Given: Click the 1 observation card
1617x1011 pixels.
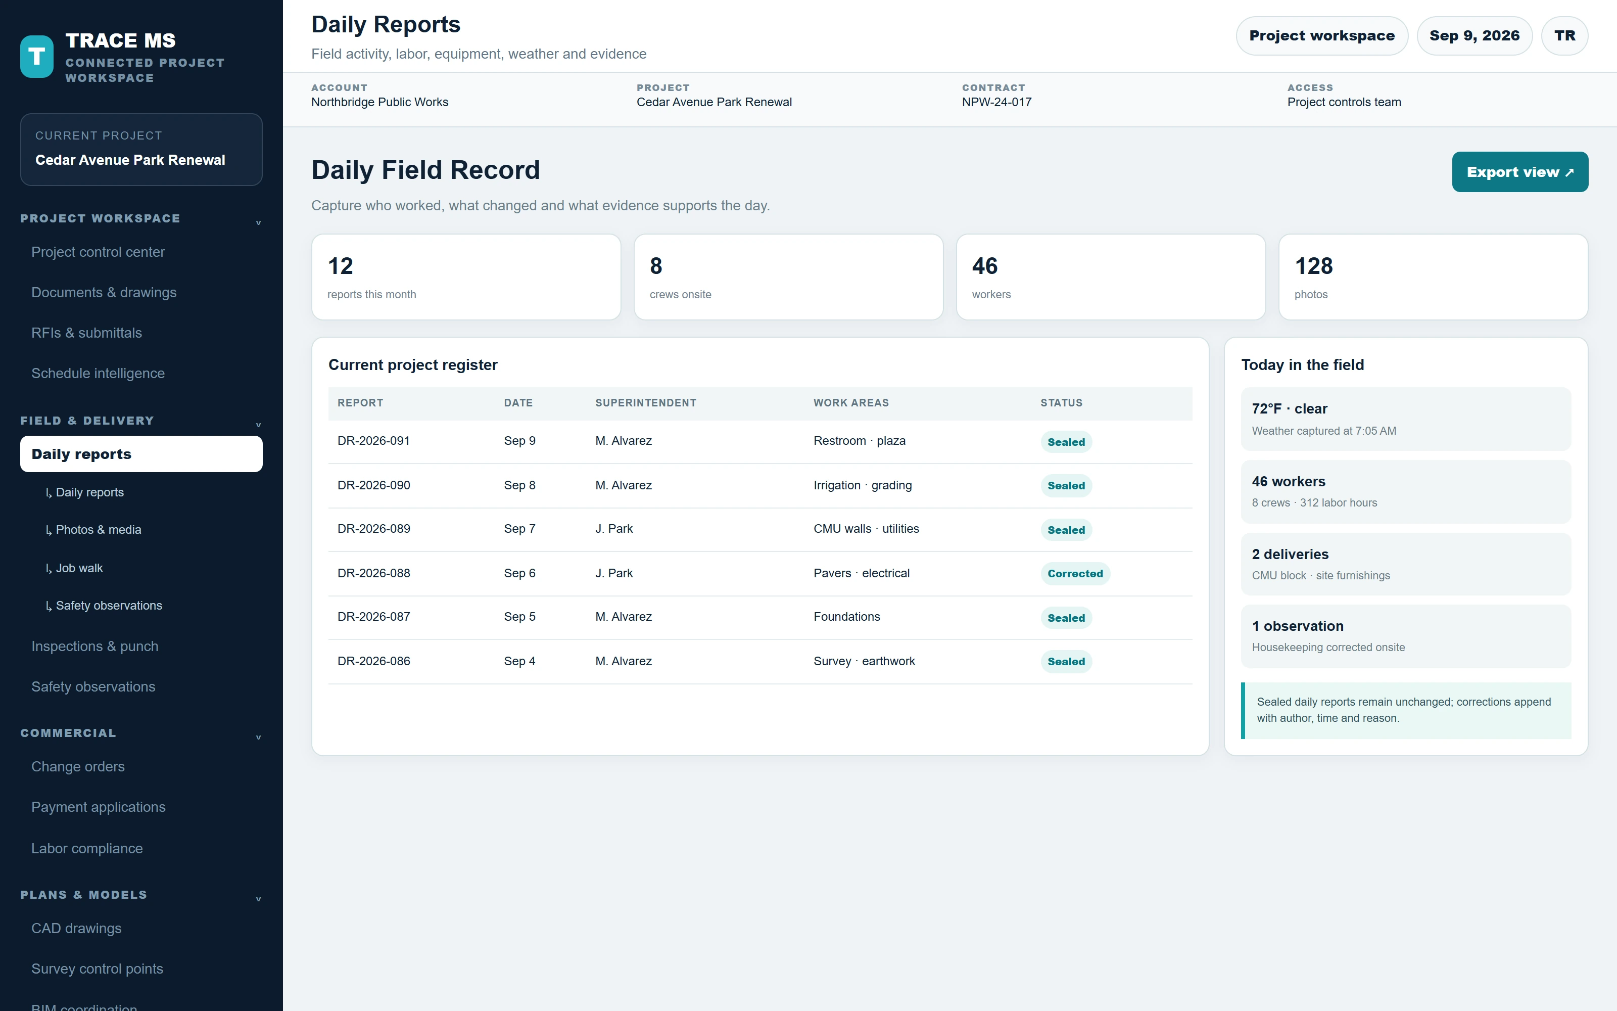Looking at the screenshot, I should (1406, 636).
